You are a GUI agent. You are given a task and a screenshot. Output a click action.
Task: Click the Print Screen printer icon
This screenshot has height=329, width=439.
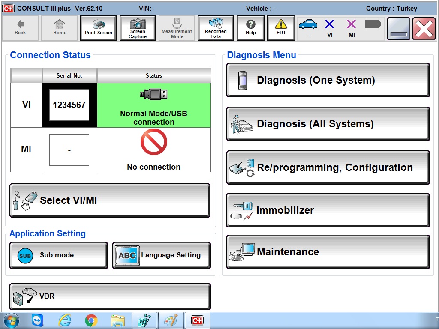click(98, 24)
